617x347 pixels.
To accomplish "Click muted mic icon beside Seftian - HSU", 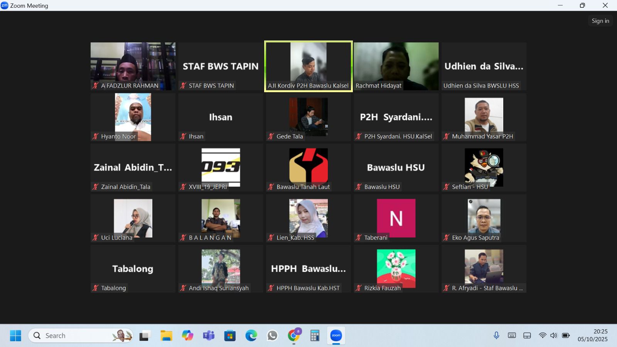I will click(447, 187).
